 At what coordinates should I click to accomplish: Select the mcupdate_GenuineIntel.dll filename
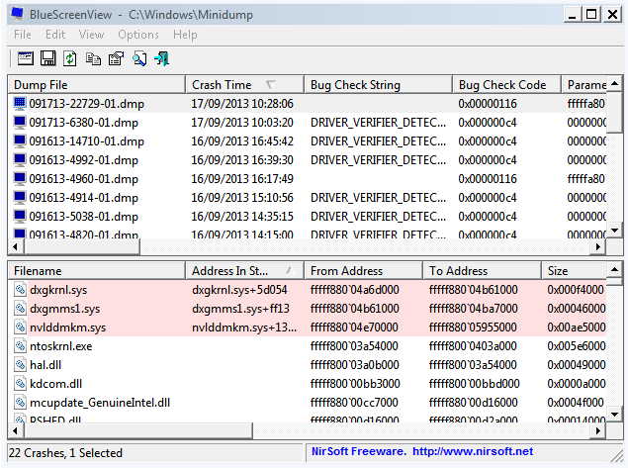(x=100, y=402)
